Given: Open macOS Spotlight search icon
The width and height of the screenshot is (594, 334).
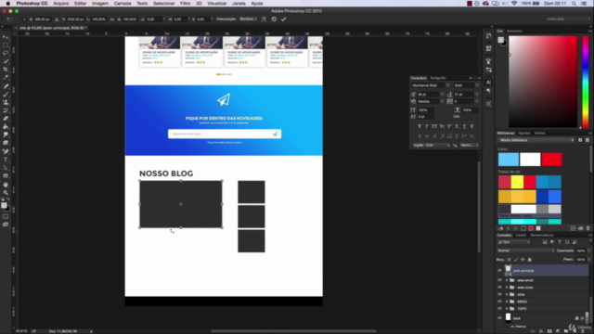Looking at the screenshot, I should [574, 4].
